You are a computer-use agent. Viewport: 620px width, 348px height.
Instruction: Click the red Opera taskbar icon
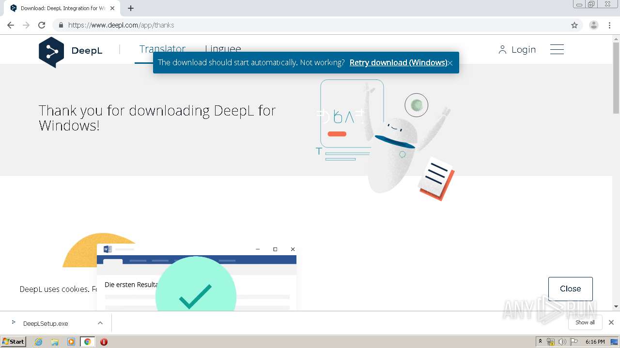click(x=104, y=342)
